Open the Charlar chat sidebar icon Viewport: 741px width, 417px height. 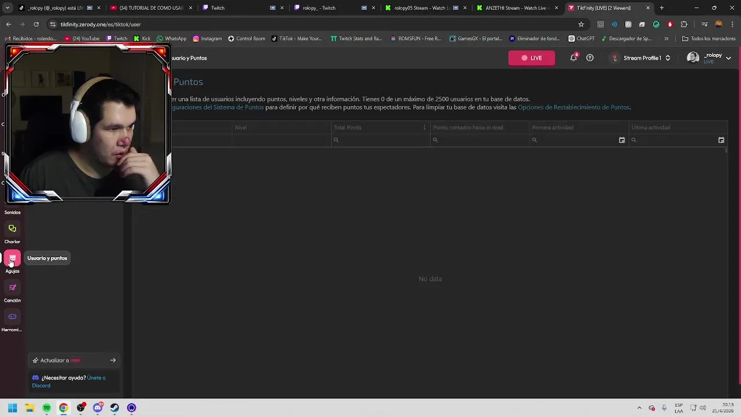pyautogui.click(x=12, y=229)
